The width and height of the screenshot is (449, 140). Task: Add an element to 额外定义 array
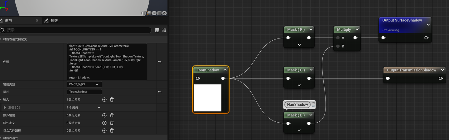coord(104,123)
